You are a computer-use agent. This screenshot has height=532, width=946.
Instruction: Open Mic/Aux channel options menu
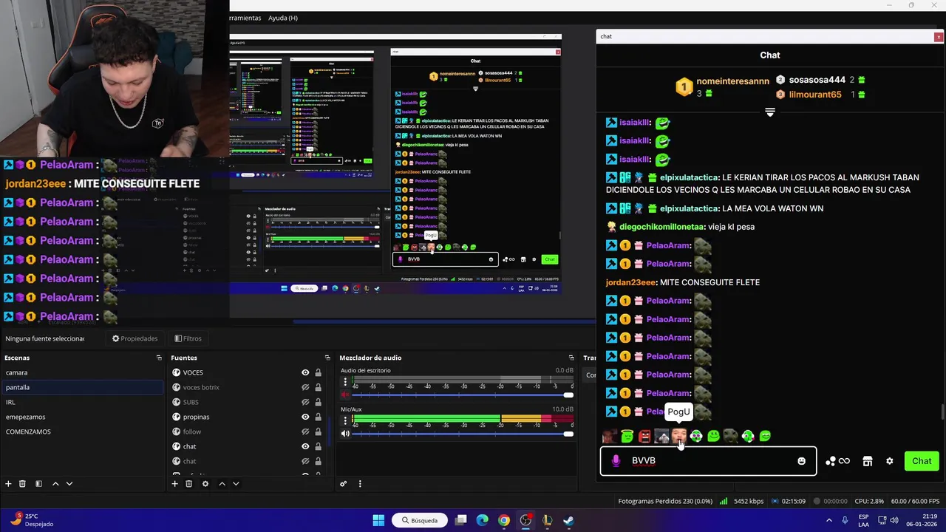pyautogui.click(x=345, y=421)
